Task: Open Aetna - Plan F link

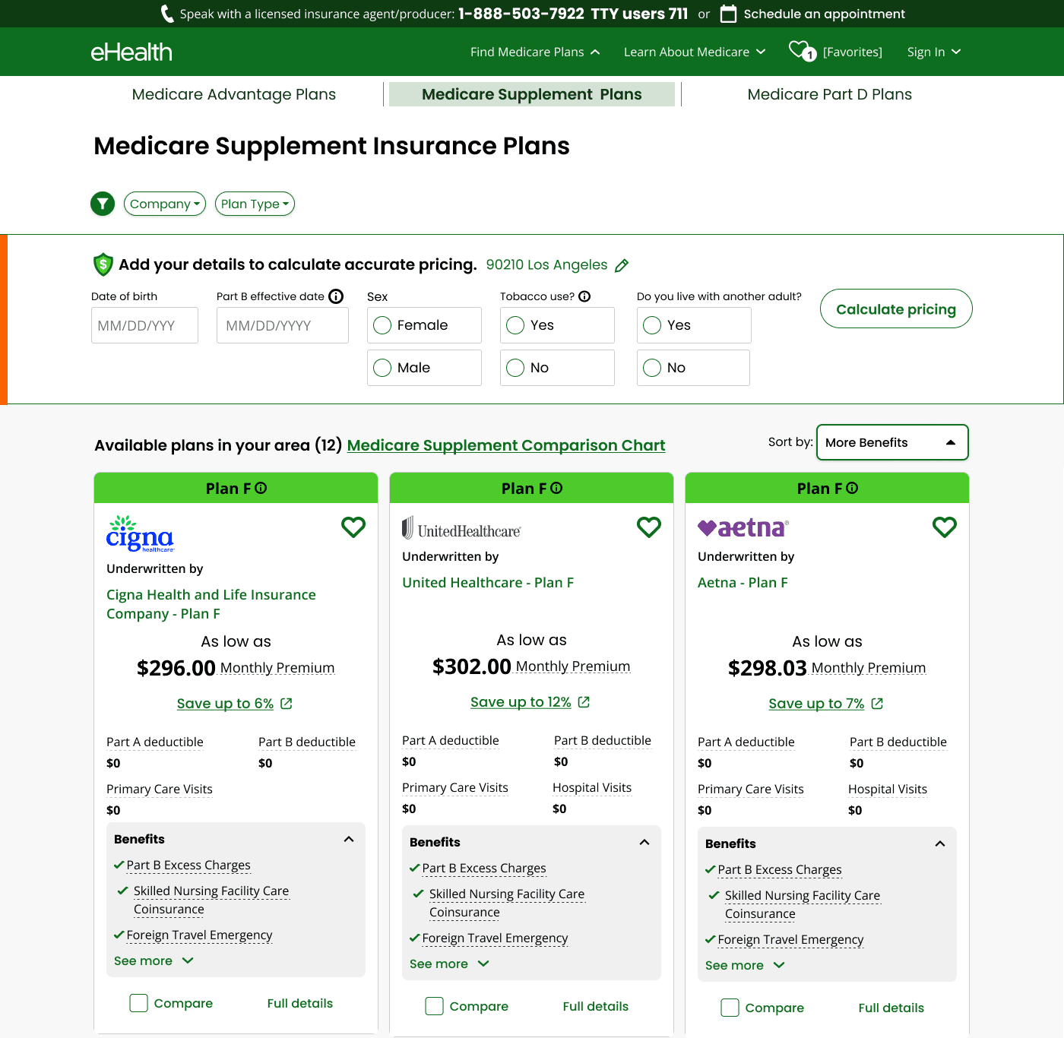Action: tap(743, 582)
